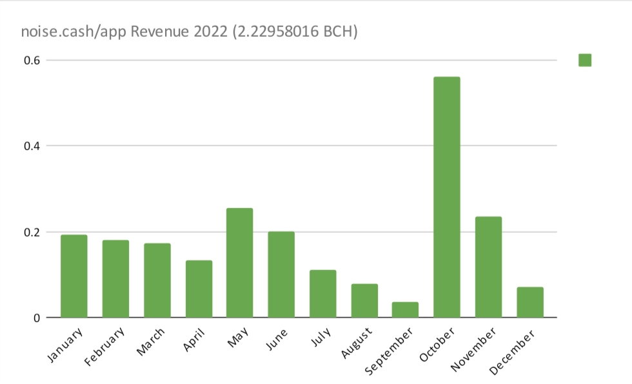The height and width of the screenshot is (384, 632).
Task: Click the 'January' axis label
Action: click(65, 345)
